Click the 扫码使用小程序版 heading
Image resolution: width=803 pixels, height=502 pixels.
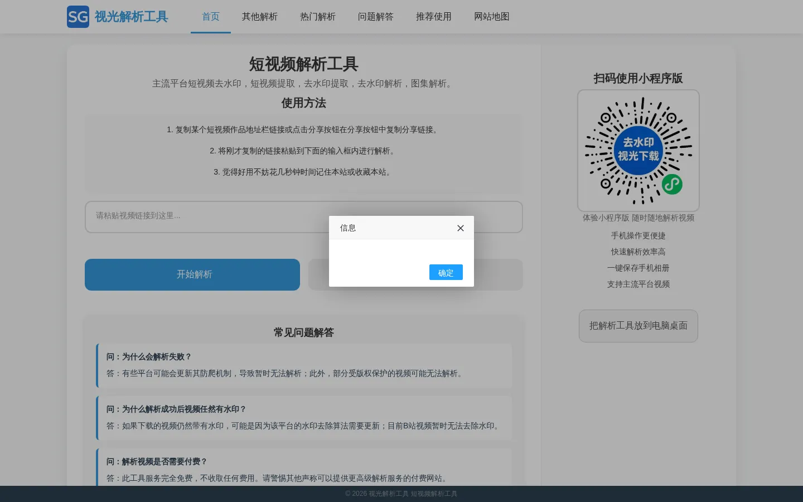point(638,78)
